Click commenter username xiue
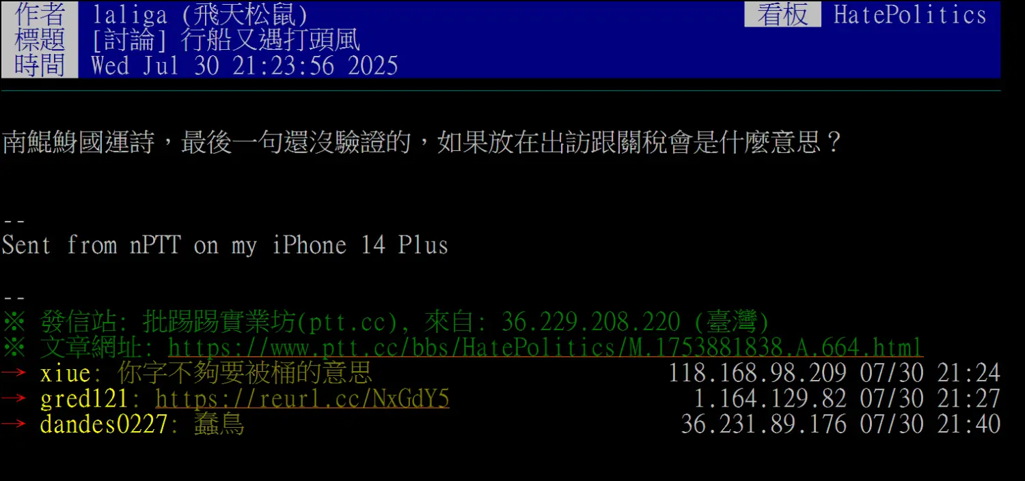 point(65,373)
